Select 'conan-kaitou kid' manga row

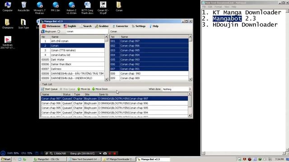point(72,55)
